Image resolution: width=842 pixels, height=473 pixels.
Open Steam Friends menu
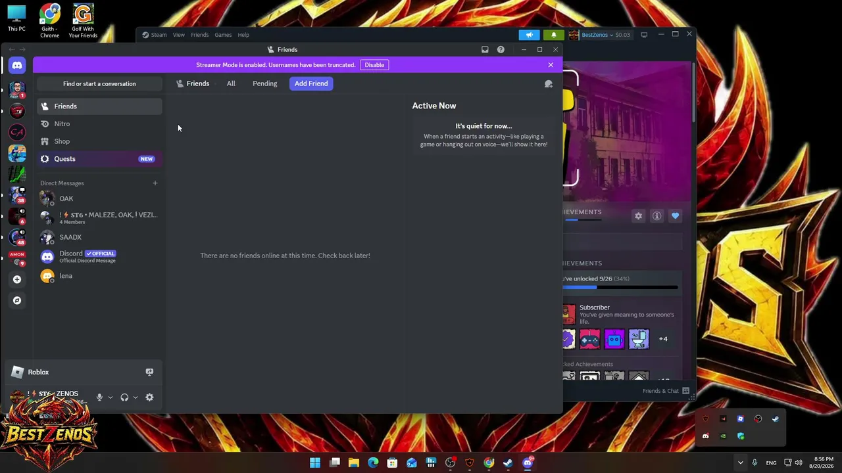point(199,35)
